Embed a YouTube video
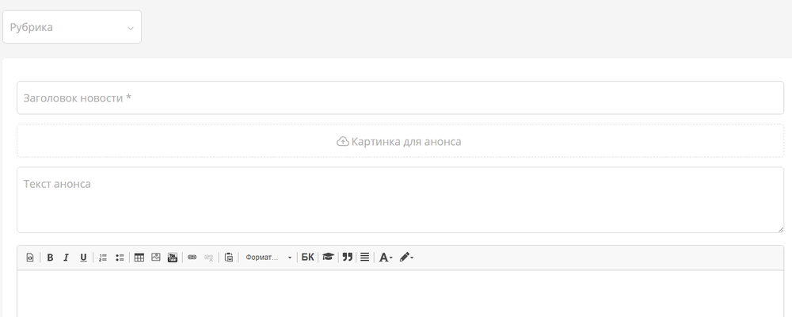The width and height of the screenshot is (792, 317). click(x=172, y=258)
